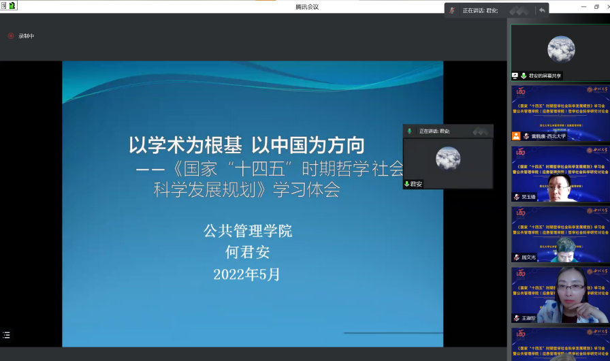Click the muted mic icon next to 吴玉锋
Screen dimensions: 610x361
pos(517,197)
